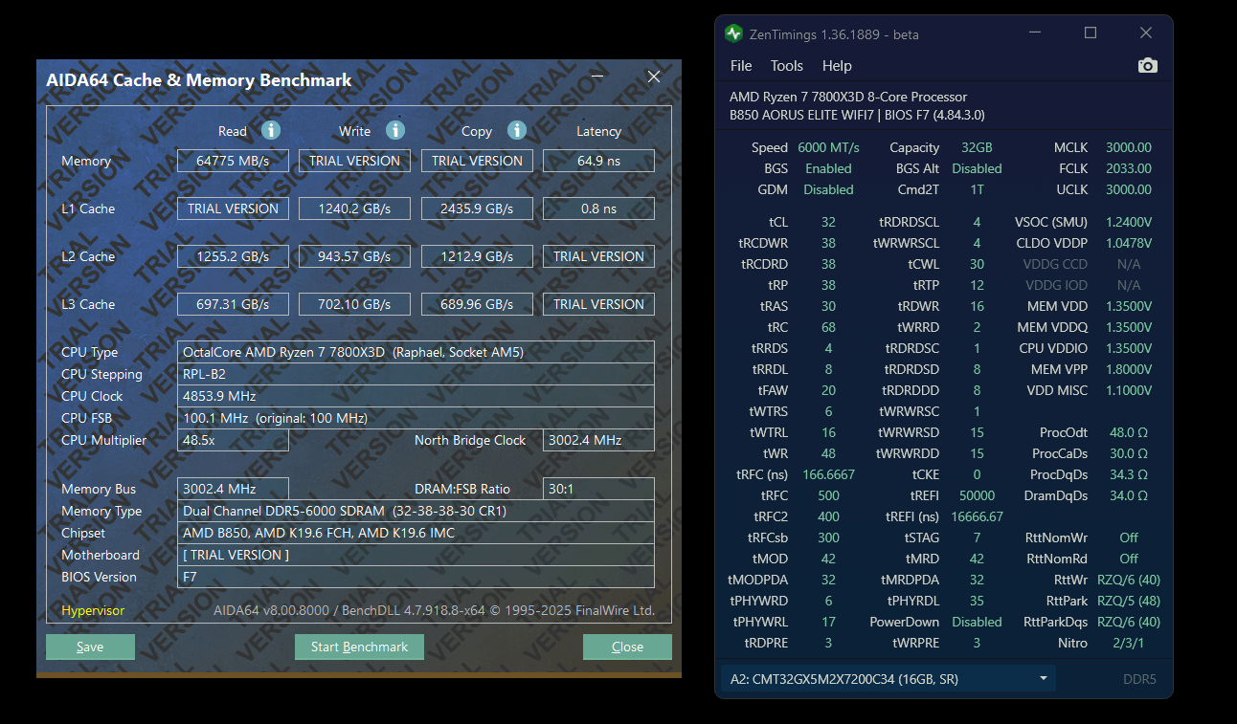Click the ZenTimings app logo icon
Screen dimensions: 1237x724
click(x=733, y=33)
